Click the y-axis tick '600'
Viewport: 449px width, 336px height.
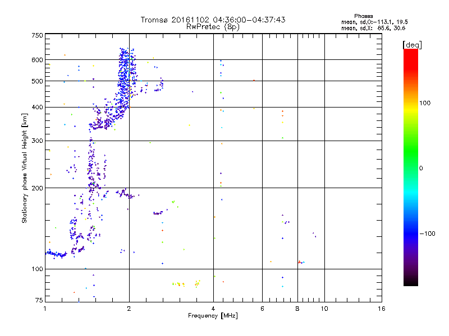tap(37, 60)
